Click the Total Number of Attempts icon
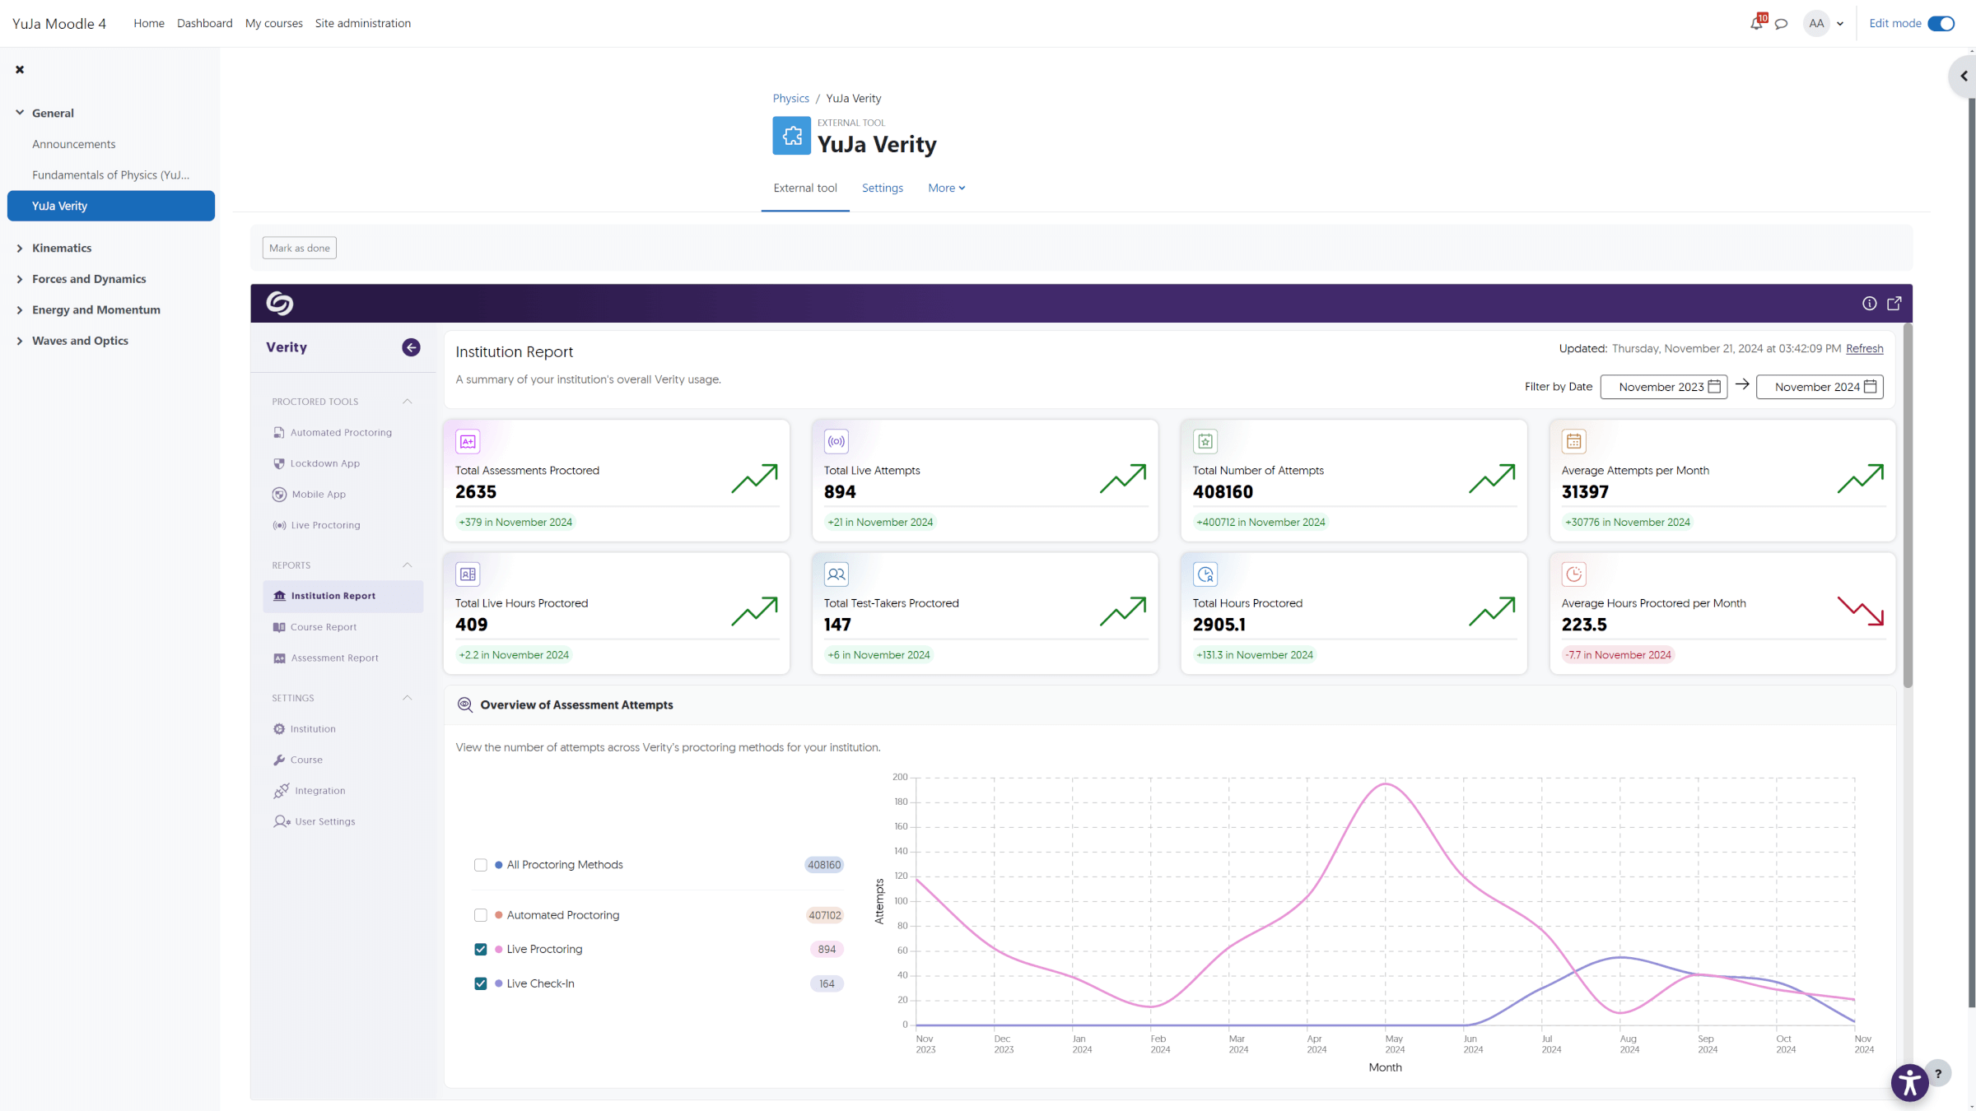The height and width of the screenshot is (1111, 1976). click(x=1205, y=441)
